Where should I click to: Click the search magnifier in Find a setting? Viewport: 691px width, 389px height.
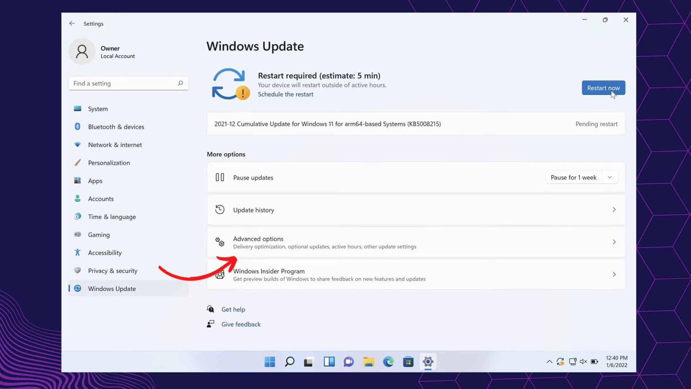point(181,83)
